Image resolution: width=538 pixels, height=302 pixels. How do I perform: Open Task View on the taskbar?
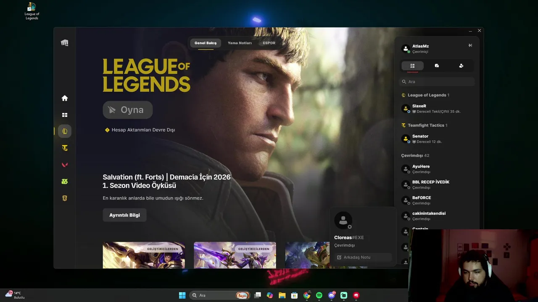click(258, 295)
